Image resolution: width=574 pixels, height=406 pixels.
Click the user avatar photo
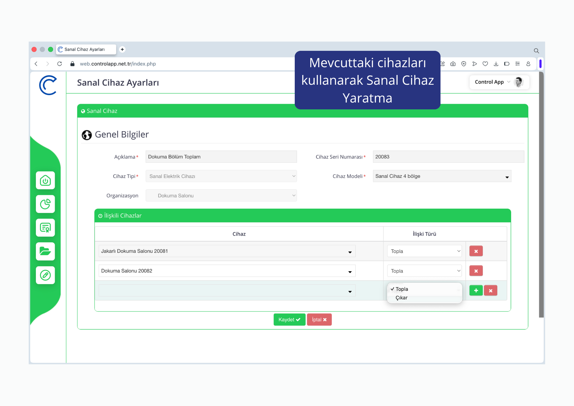(519, 82)
